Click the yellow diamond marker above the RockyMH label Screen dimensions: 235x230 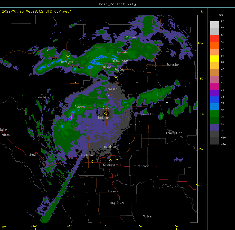coord(68,55)
